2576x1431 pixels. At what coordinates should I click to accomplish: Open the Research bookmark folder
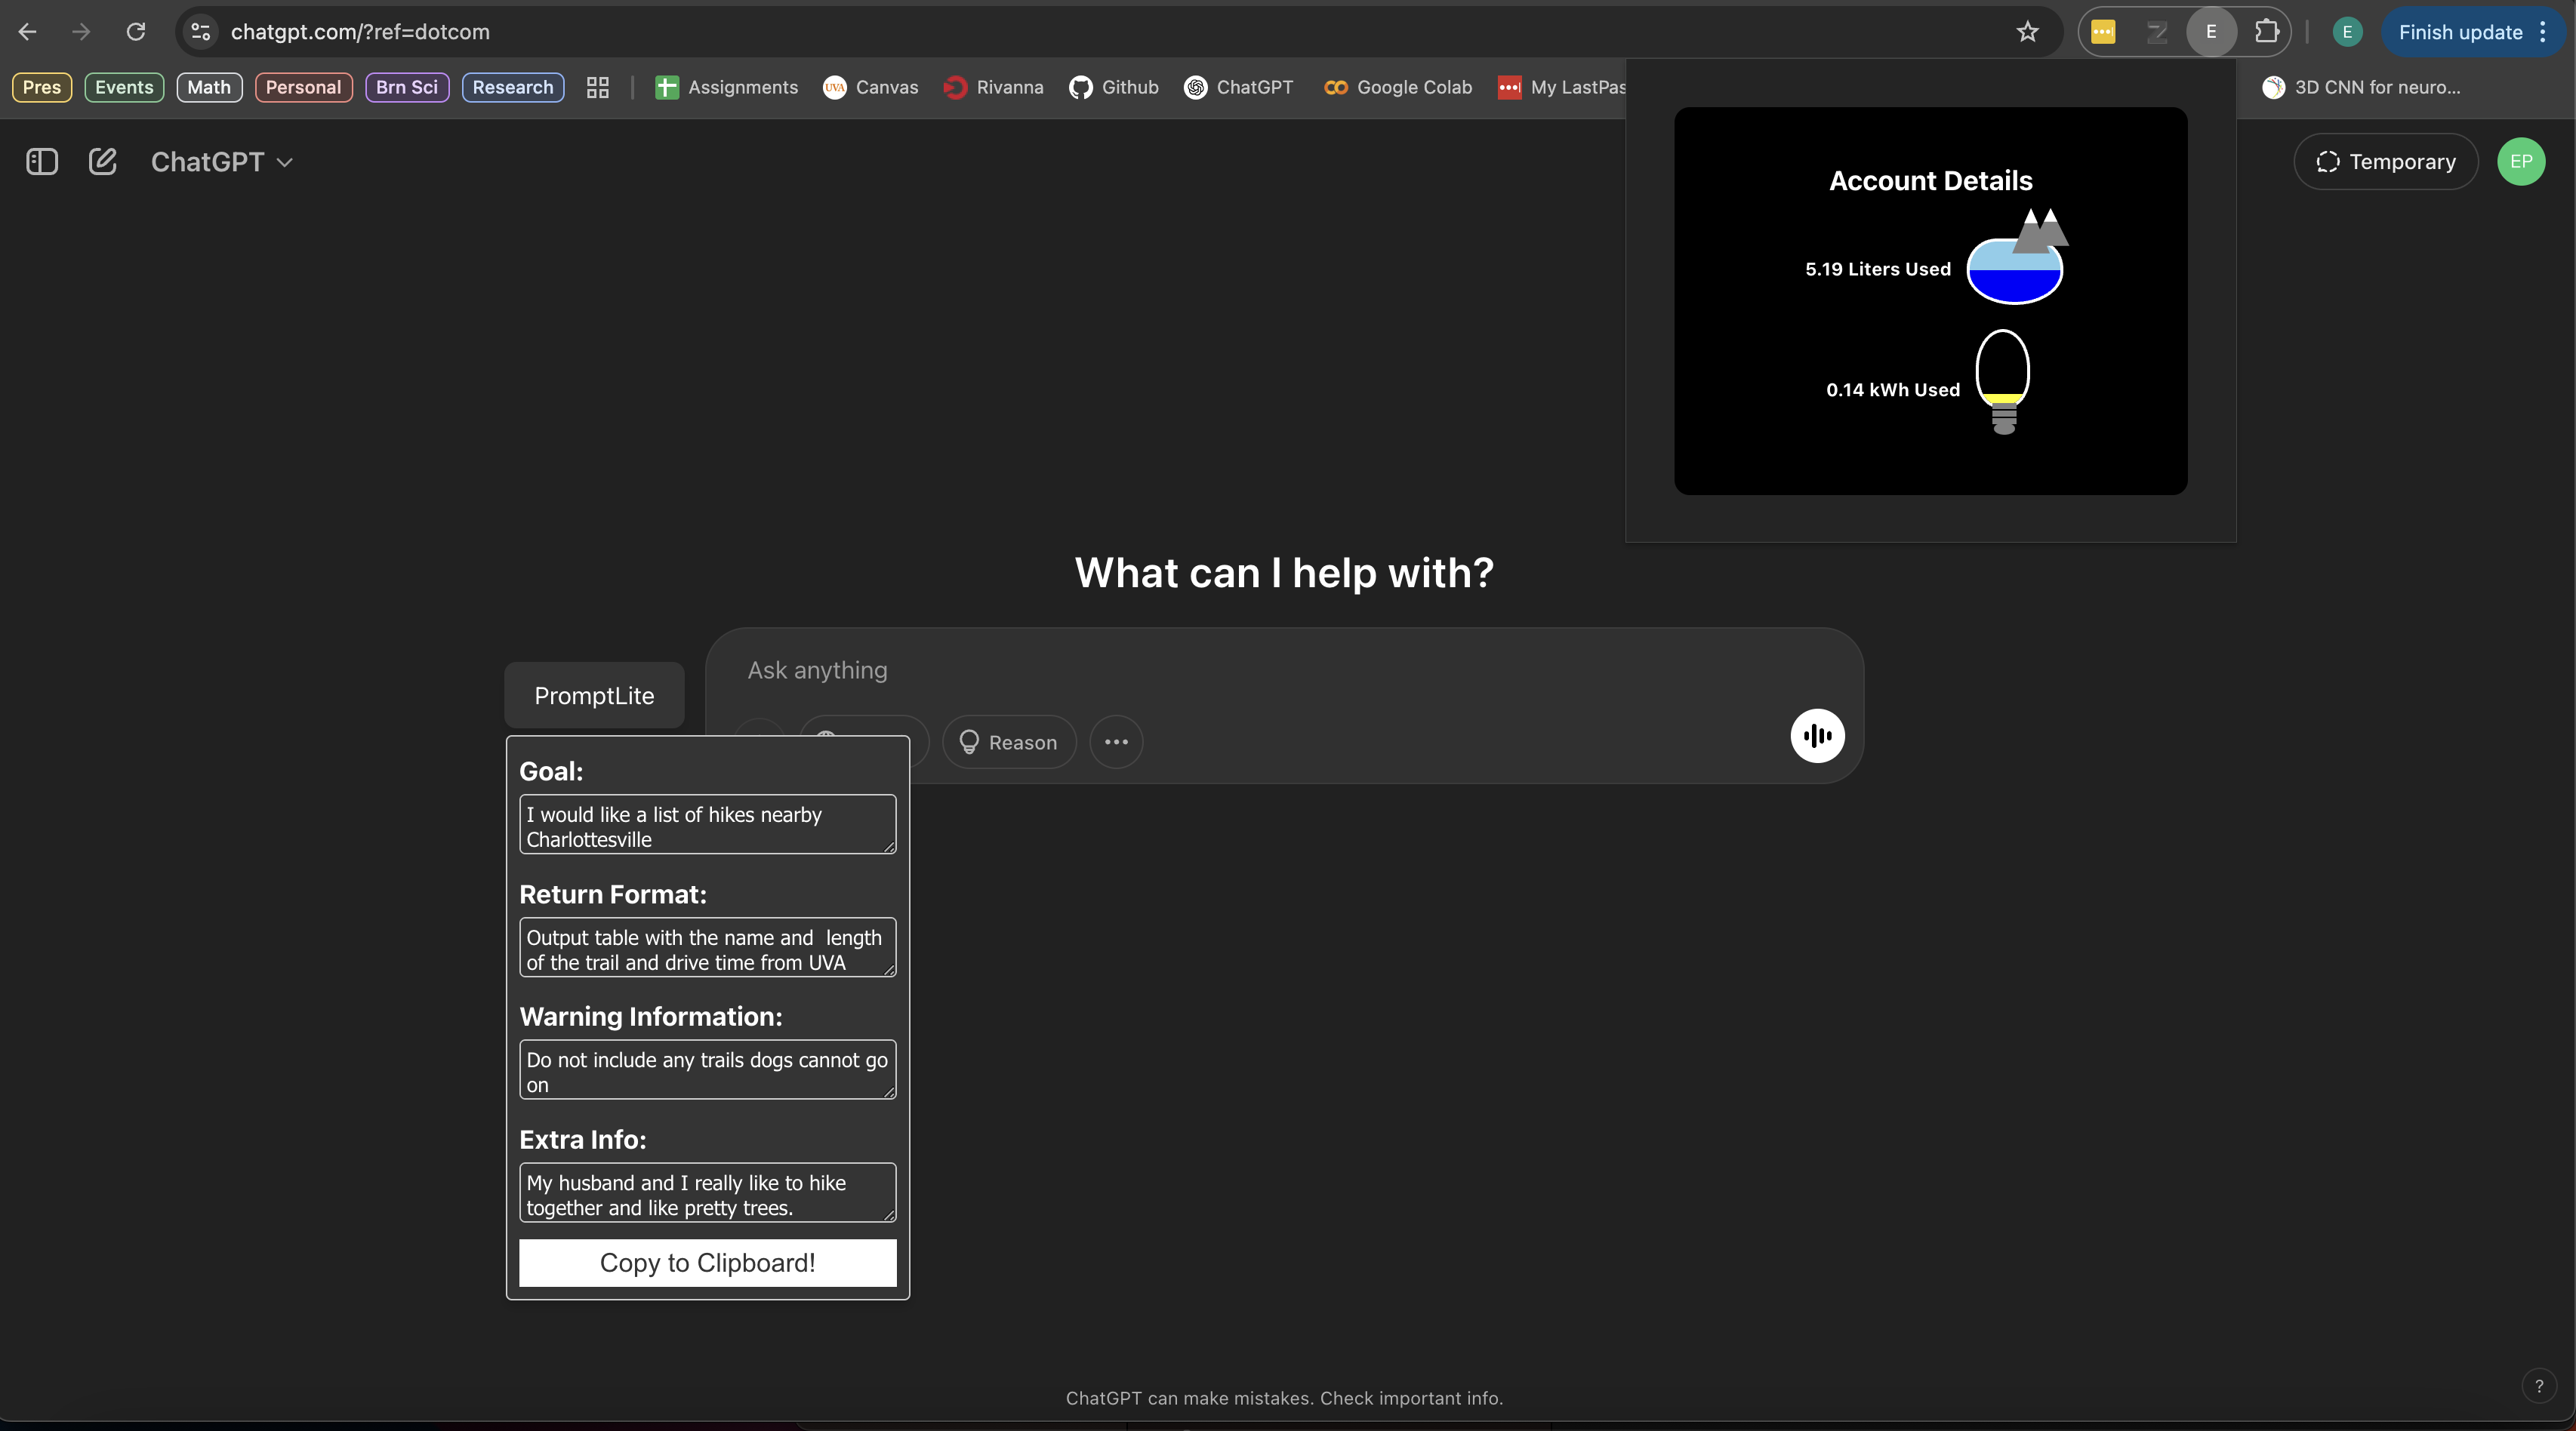(512, 88)
